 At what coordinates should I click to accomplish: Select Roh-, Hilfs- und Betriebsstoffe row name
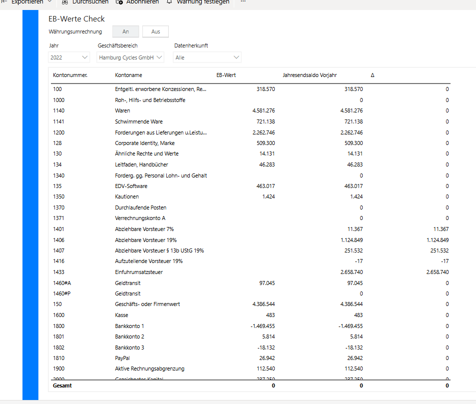pyautogui.click(x=150, y=100)
